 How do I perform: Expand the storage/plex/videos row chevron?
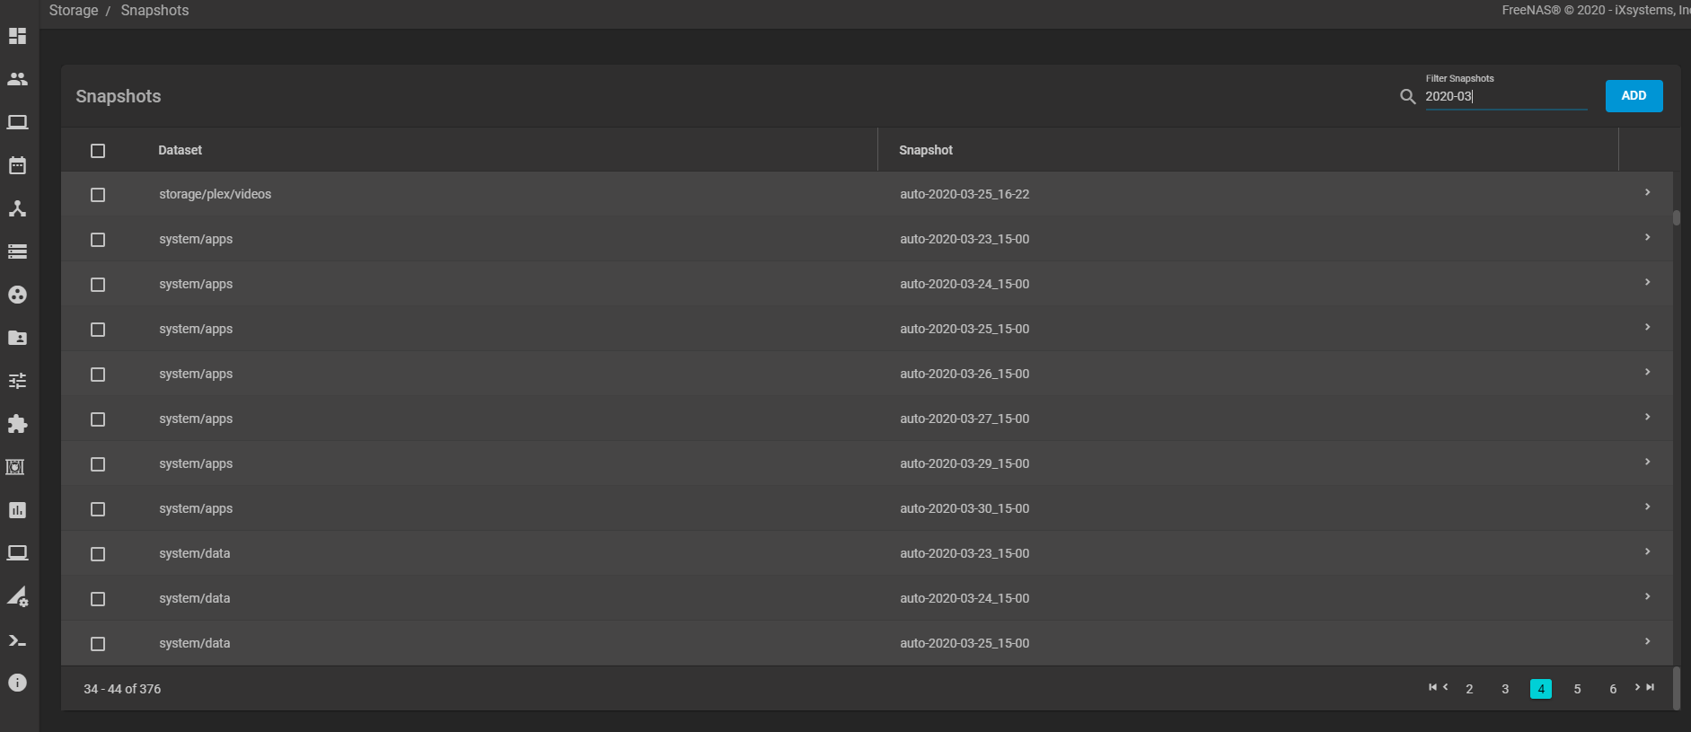pos(1647,192)
